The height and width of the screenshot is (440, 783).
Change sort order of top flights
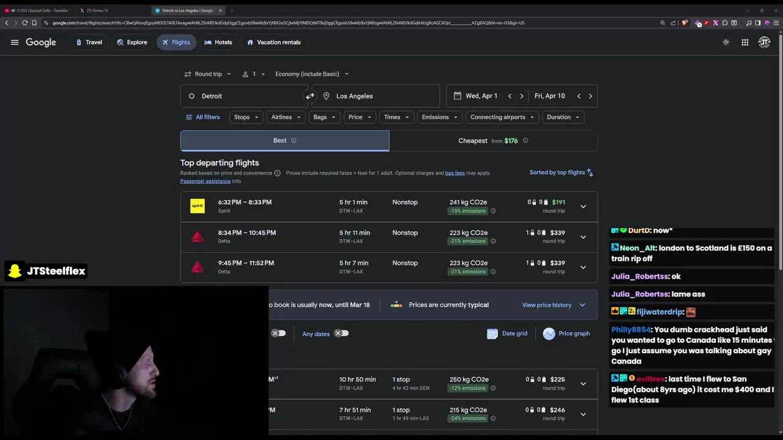(562, 173)
